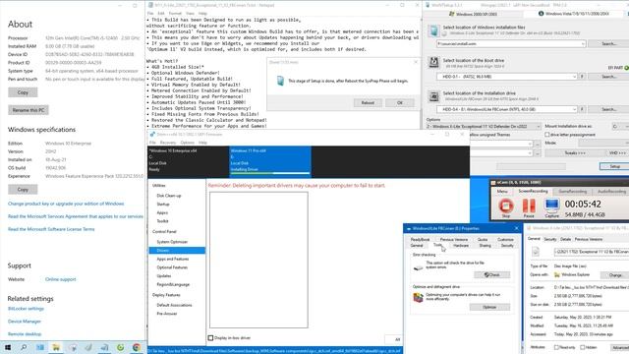Select Disk Clean-up in Dism++ sidebar
629x354 pixels.
pyautogui.click(x=169, y=196)
